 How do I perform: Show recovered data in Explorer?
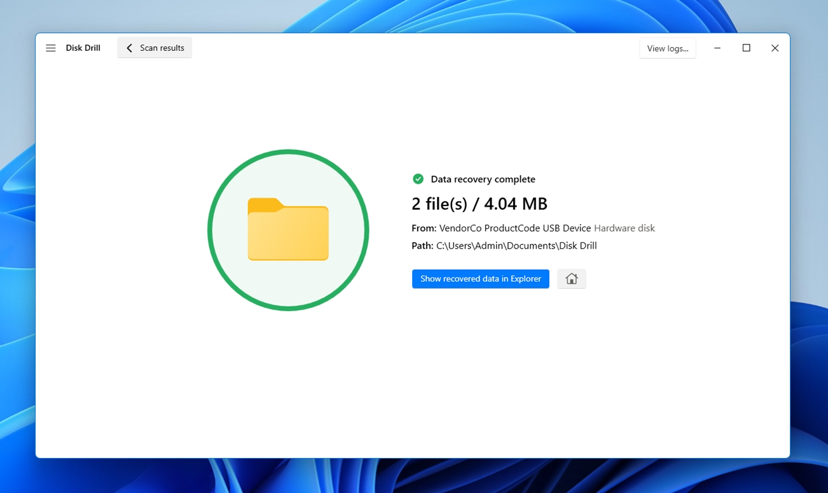click(x=480, y=279)
